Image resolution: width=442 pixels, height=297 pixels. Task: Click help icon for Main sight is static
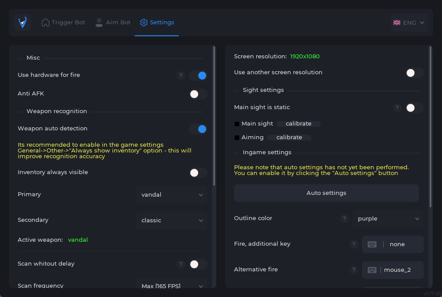coord(397,108)
